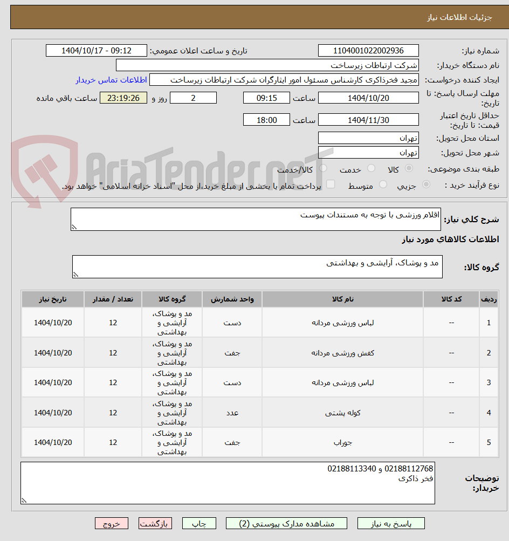The width and height of the screenshot is (509, 541).
Task: Click the announcement date field 1404/10/17 - 09:12
Action: [96, 51]
